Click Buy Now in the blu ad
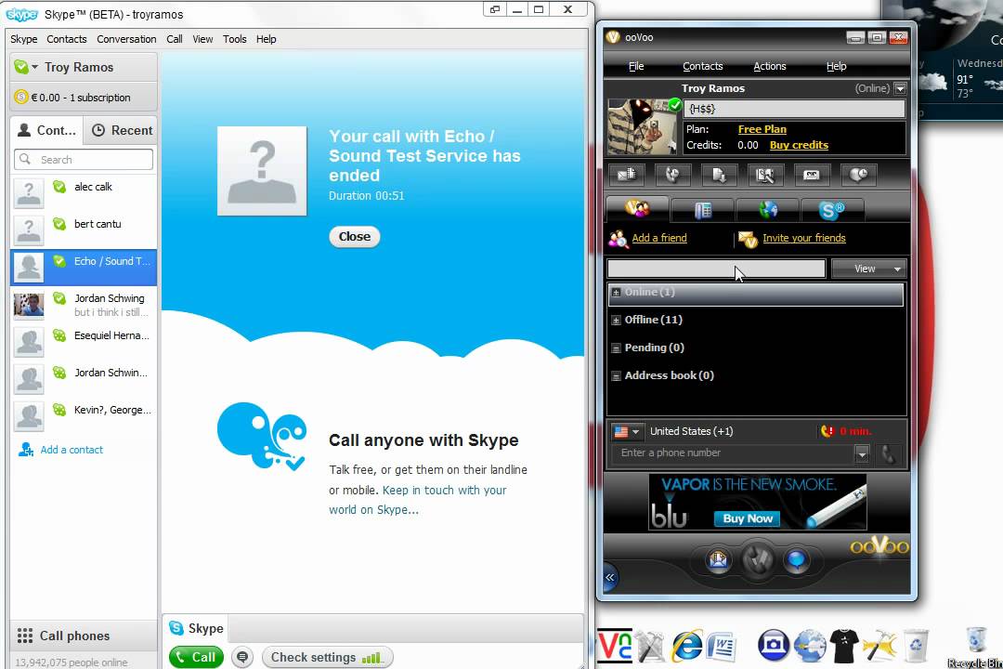 pyautogui.click(x=748, y=518)
